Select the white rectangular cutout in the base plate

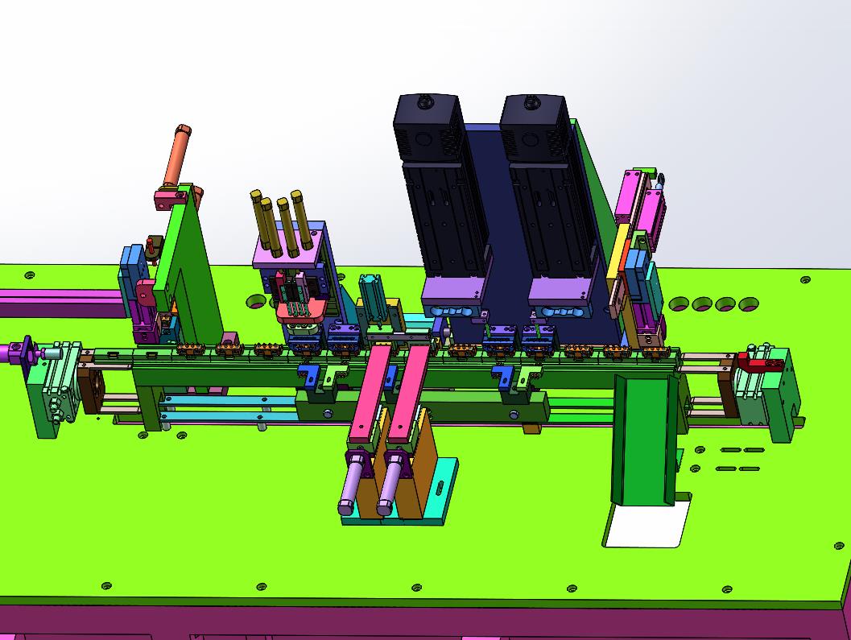tap(647, 522)
